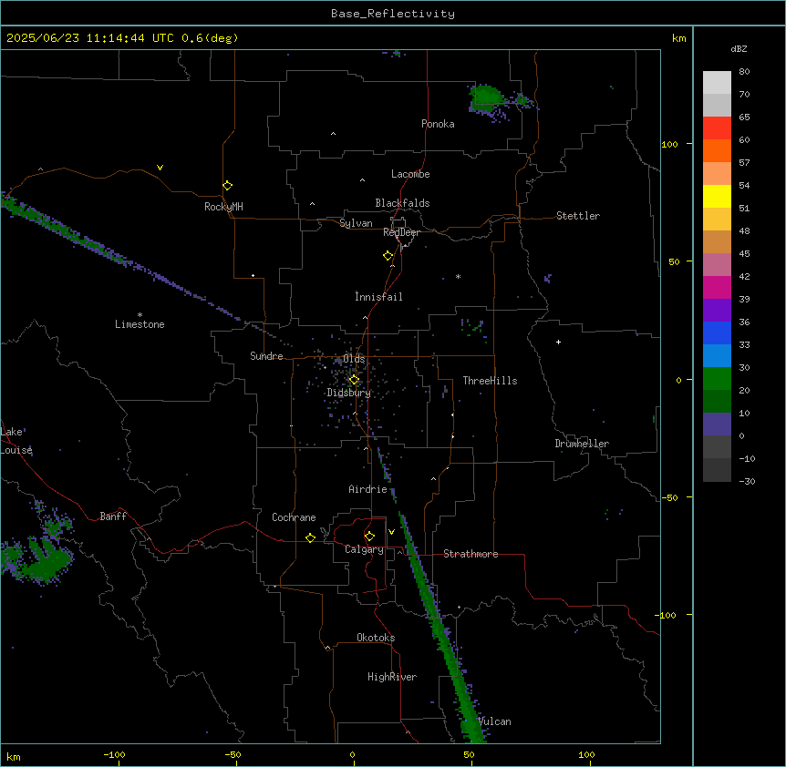Viewport: 786px width, 767px height.
Task: Click the Calgary city label
Action: (364, 549)
